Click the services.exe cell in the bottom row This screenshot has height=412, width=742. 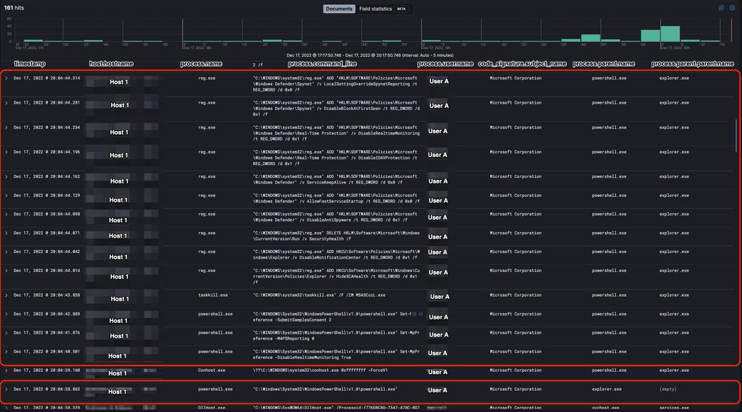674,408
